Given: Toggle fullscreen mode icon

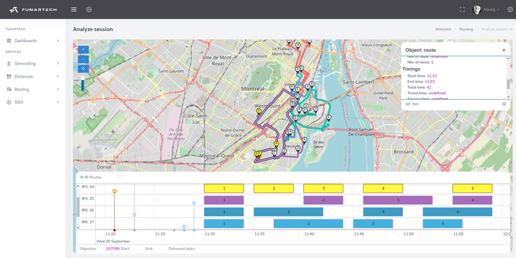Looking at the screenshot, I should [462, 9].
